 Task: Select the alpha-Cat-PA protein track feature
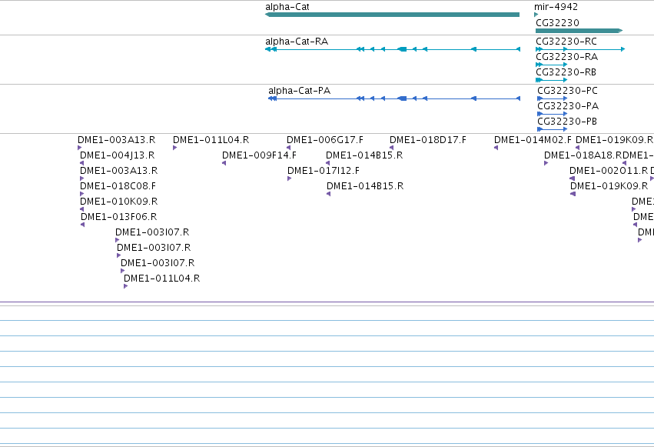(x=394, y=98)
